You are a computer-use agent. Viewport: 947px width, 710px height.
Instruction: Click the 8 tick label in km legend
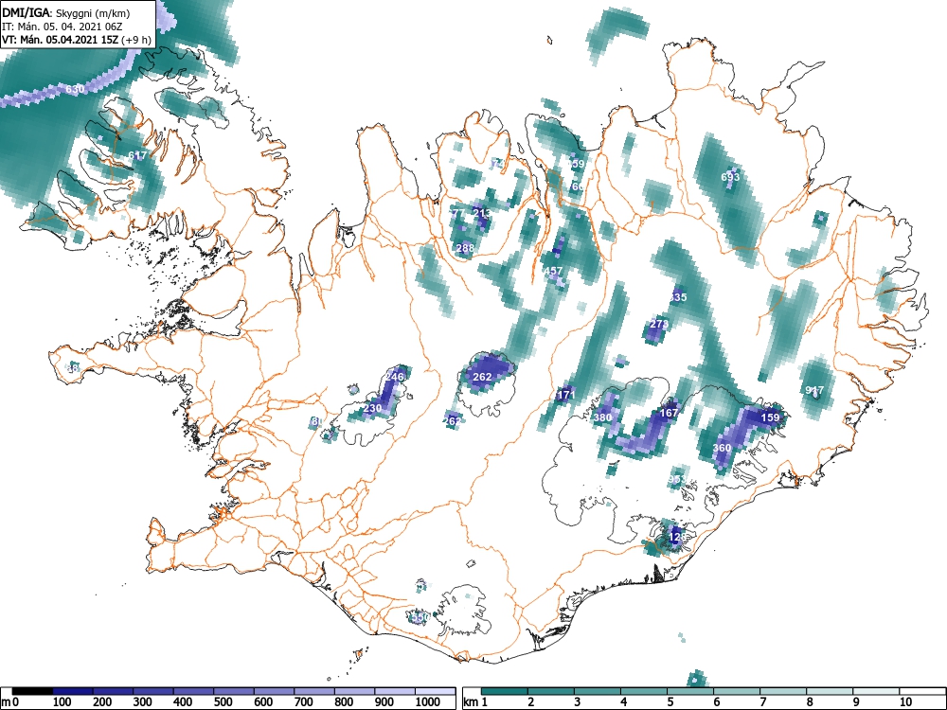[x=810, y=702]
